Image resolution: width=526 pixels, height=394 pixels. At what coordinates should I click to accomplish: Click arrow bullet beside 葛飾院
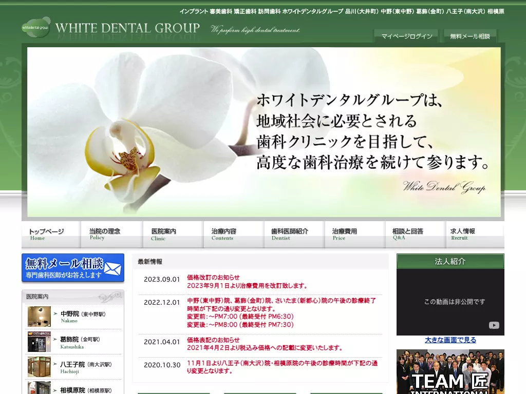(55, 340)
